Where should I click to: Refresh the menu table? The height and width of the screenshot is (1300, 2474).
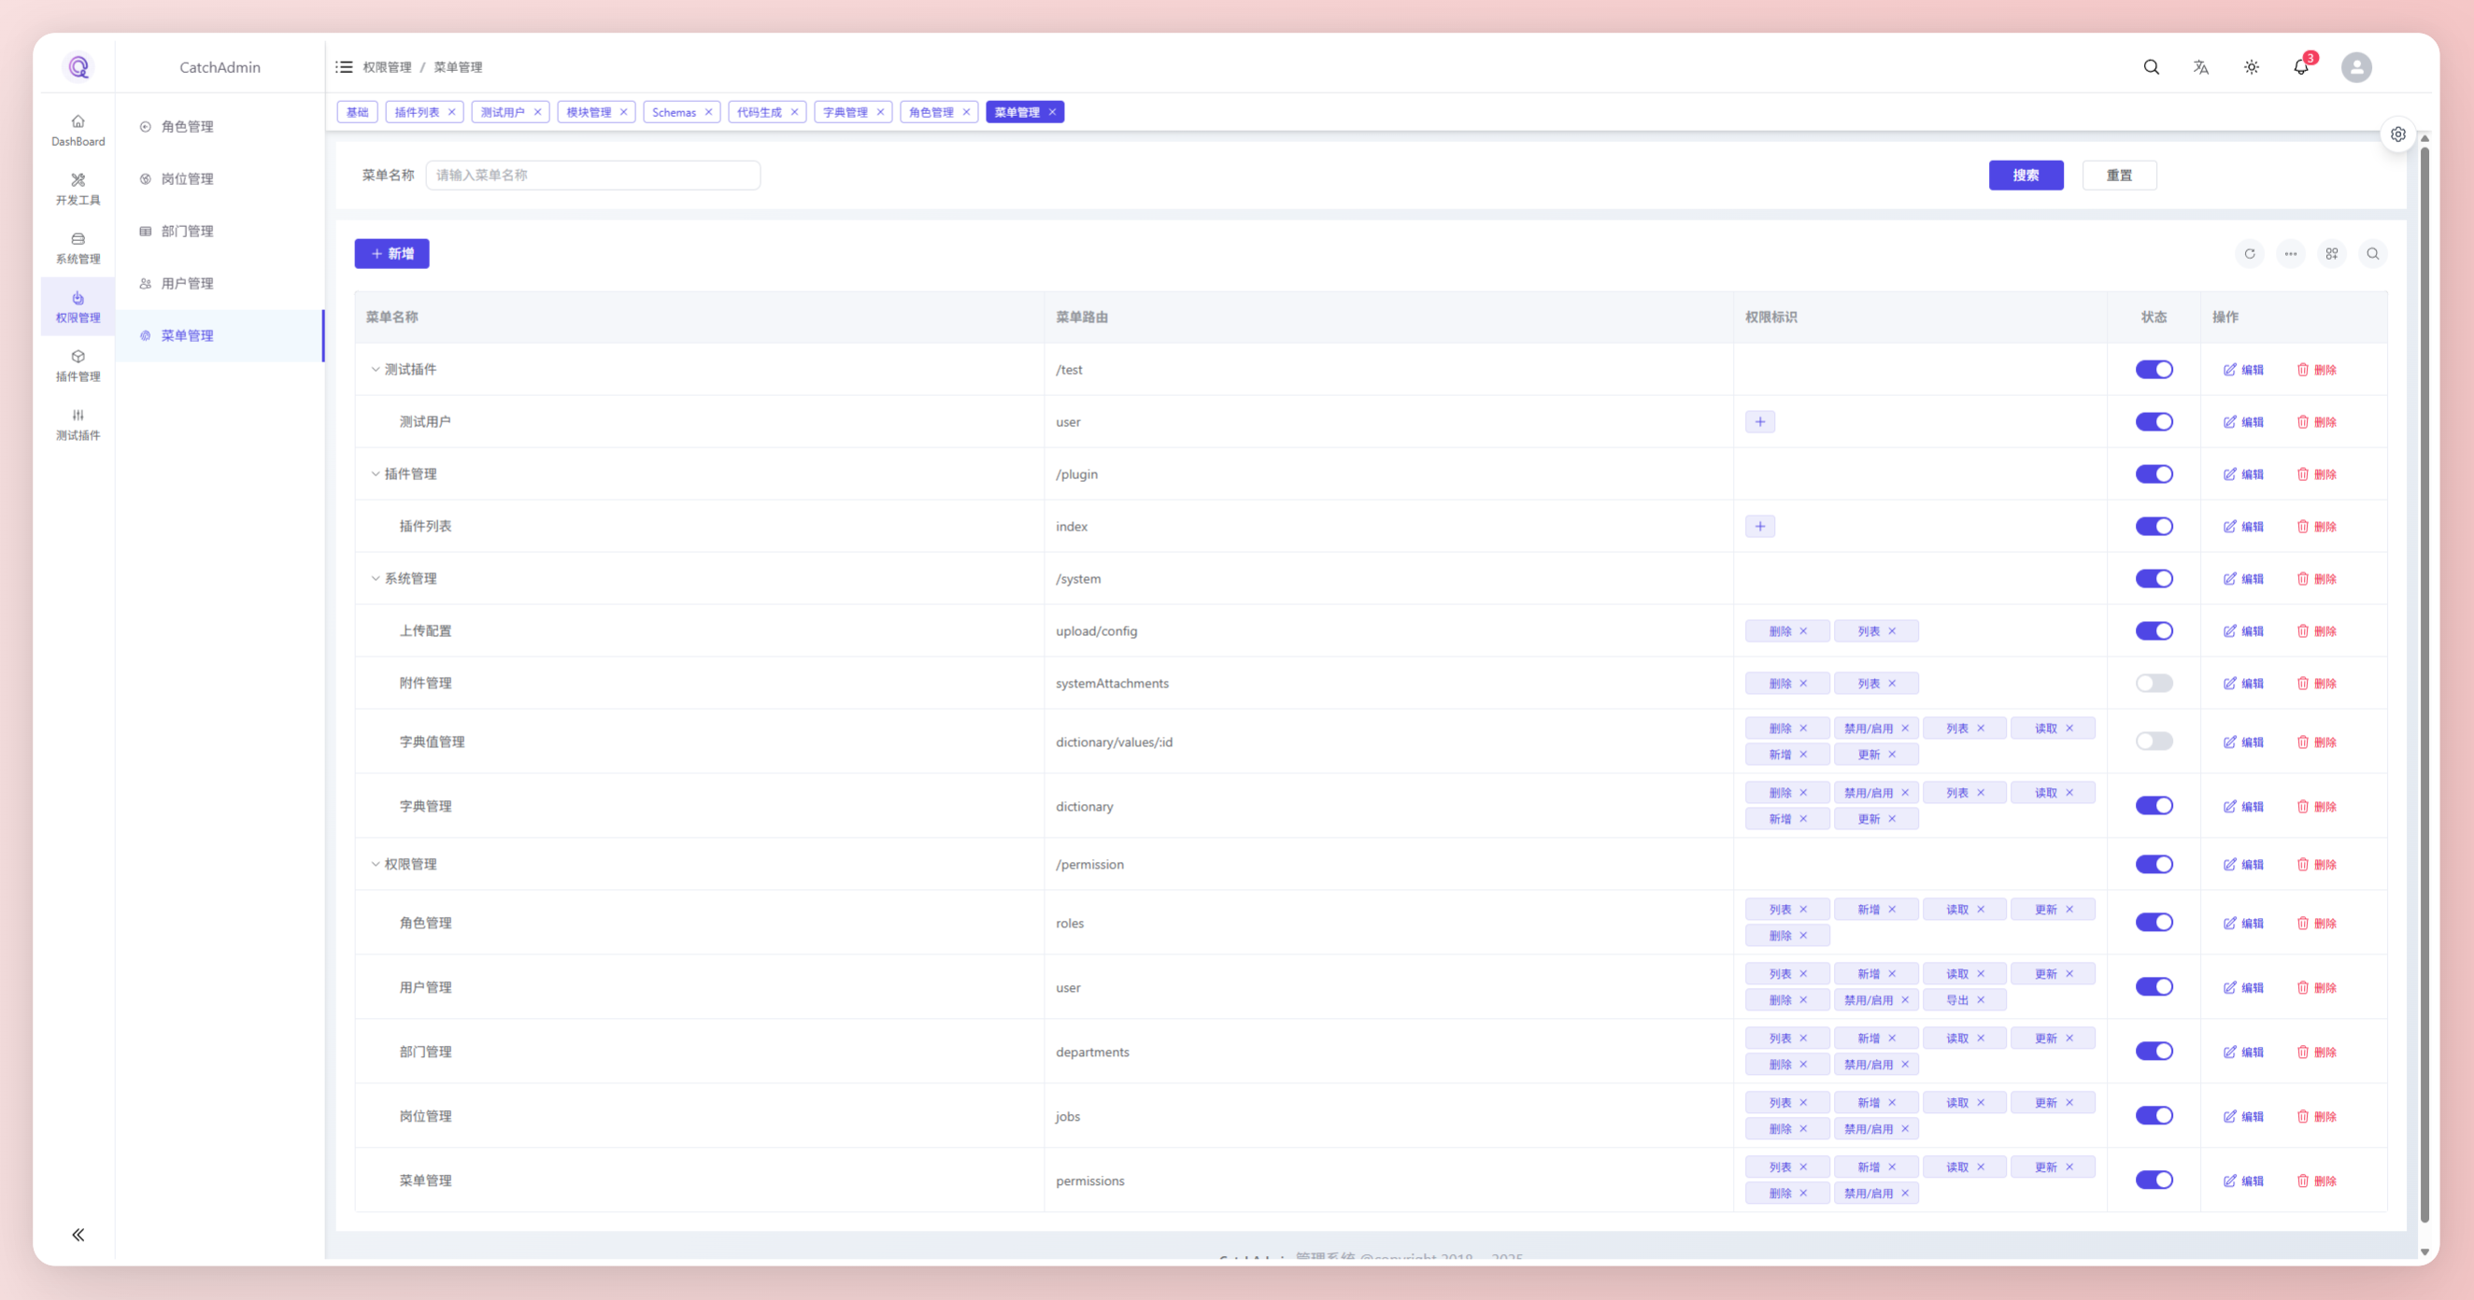[2249, 253]
